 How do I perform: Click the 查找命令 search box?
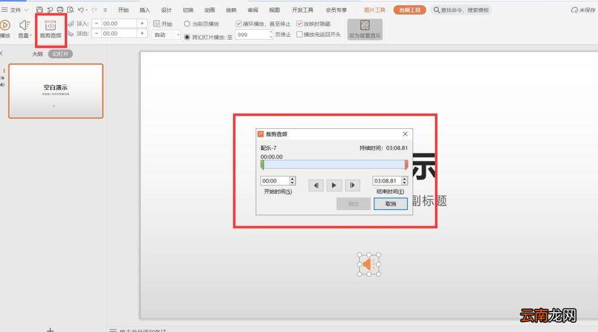461,10
